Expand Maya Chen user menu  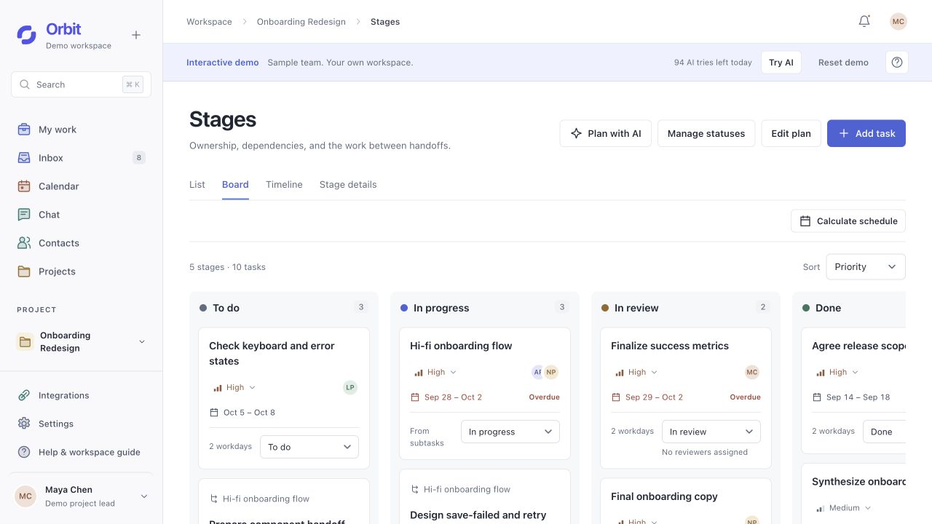pos(143,496)
